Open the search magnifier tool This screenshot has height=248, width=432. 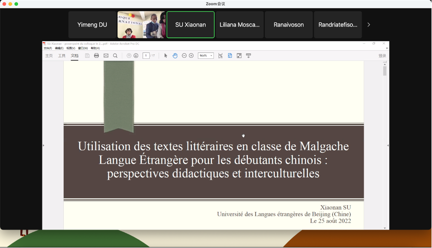[x=115, y=56]
